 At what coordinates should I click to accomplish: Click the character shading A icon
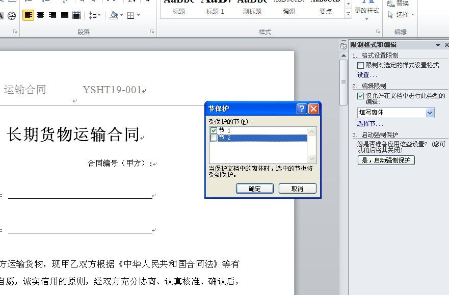click(x=2, y=15)
